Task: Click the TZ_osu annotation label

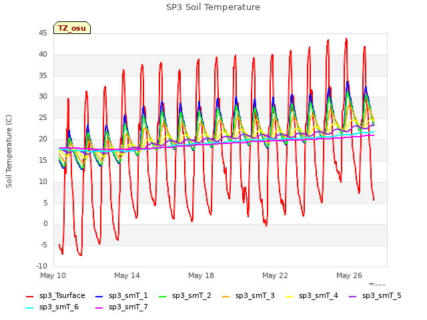Action: 72,28
